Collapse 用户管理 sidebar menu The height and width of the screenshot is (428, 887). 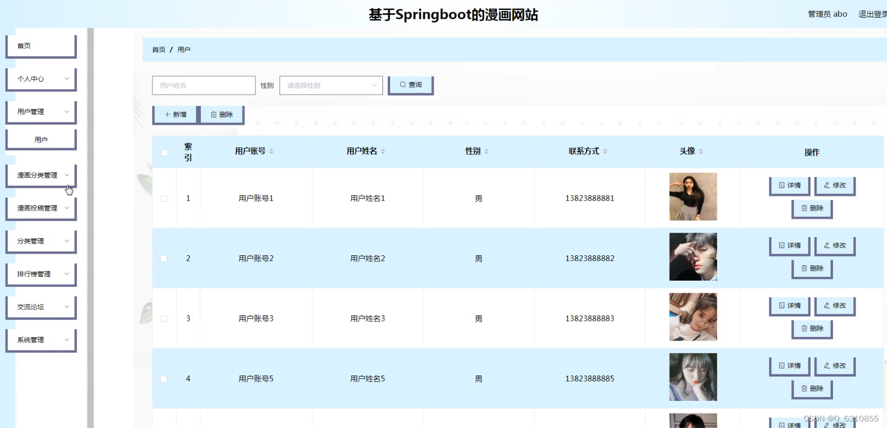point(41,112)
